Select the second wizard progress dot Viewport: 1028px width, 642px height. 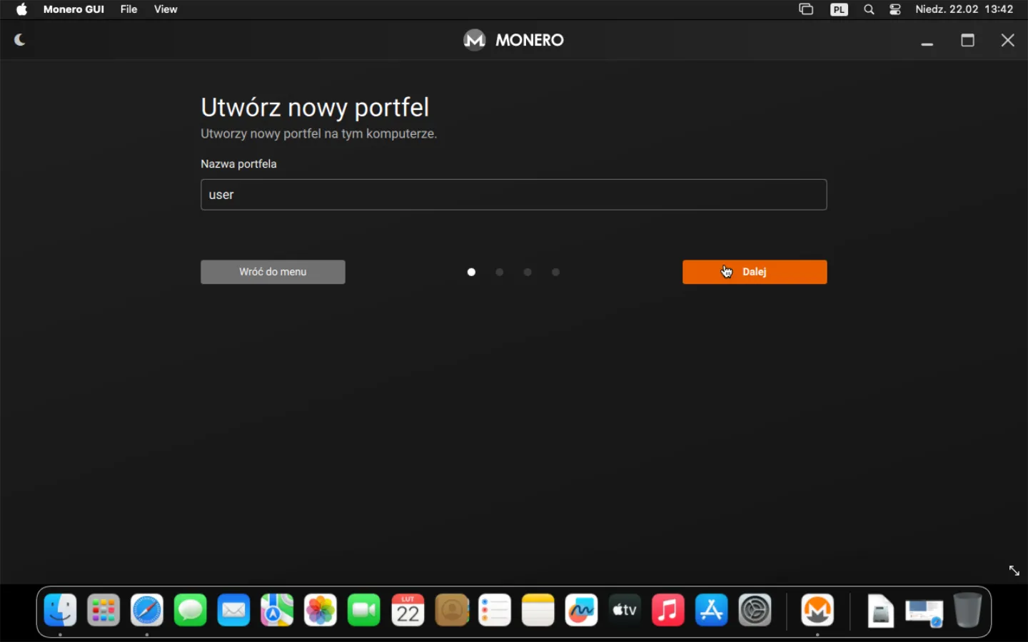pyautogui.click(x=500, y=272)
